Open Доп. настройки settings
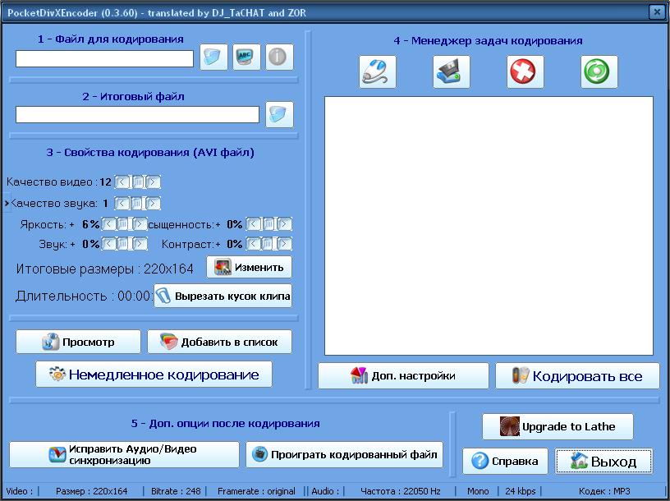The width and height of the screenshot is (670, 501). click(403, 376)
